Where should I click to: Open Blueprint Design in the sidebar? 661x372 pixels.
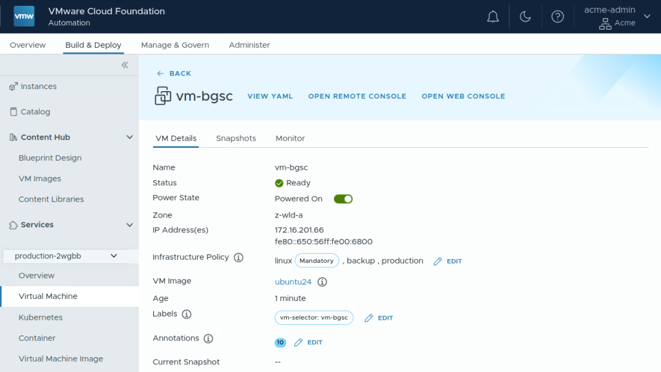[x=50, y=158]
